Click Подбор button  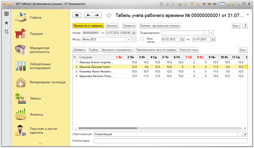click(x=93, y=50)
